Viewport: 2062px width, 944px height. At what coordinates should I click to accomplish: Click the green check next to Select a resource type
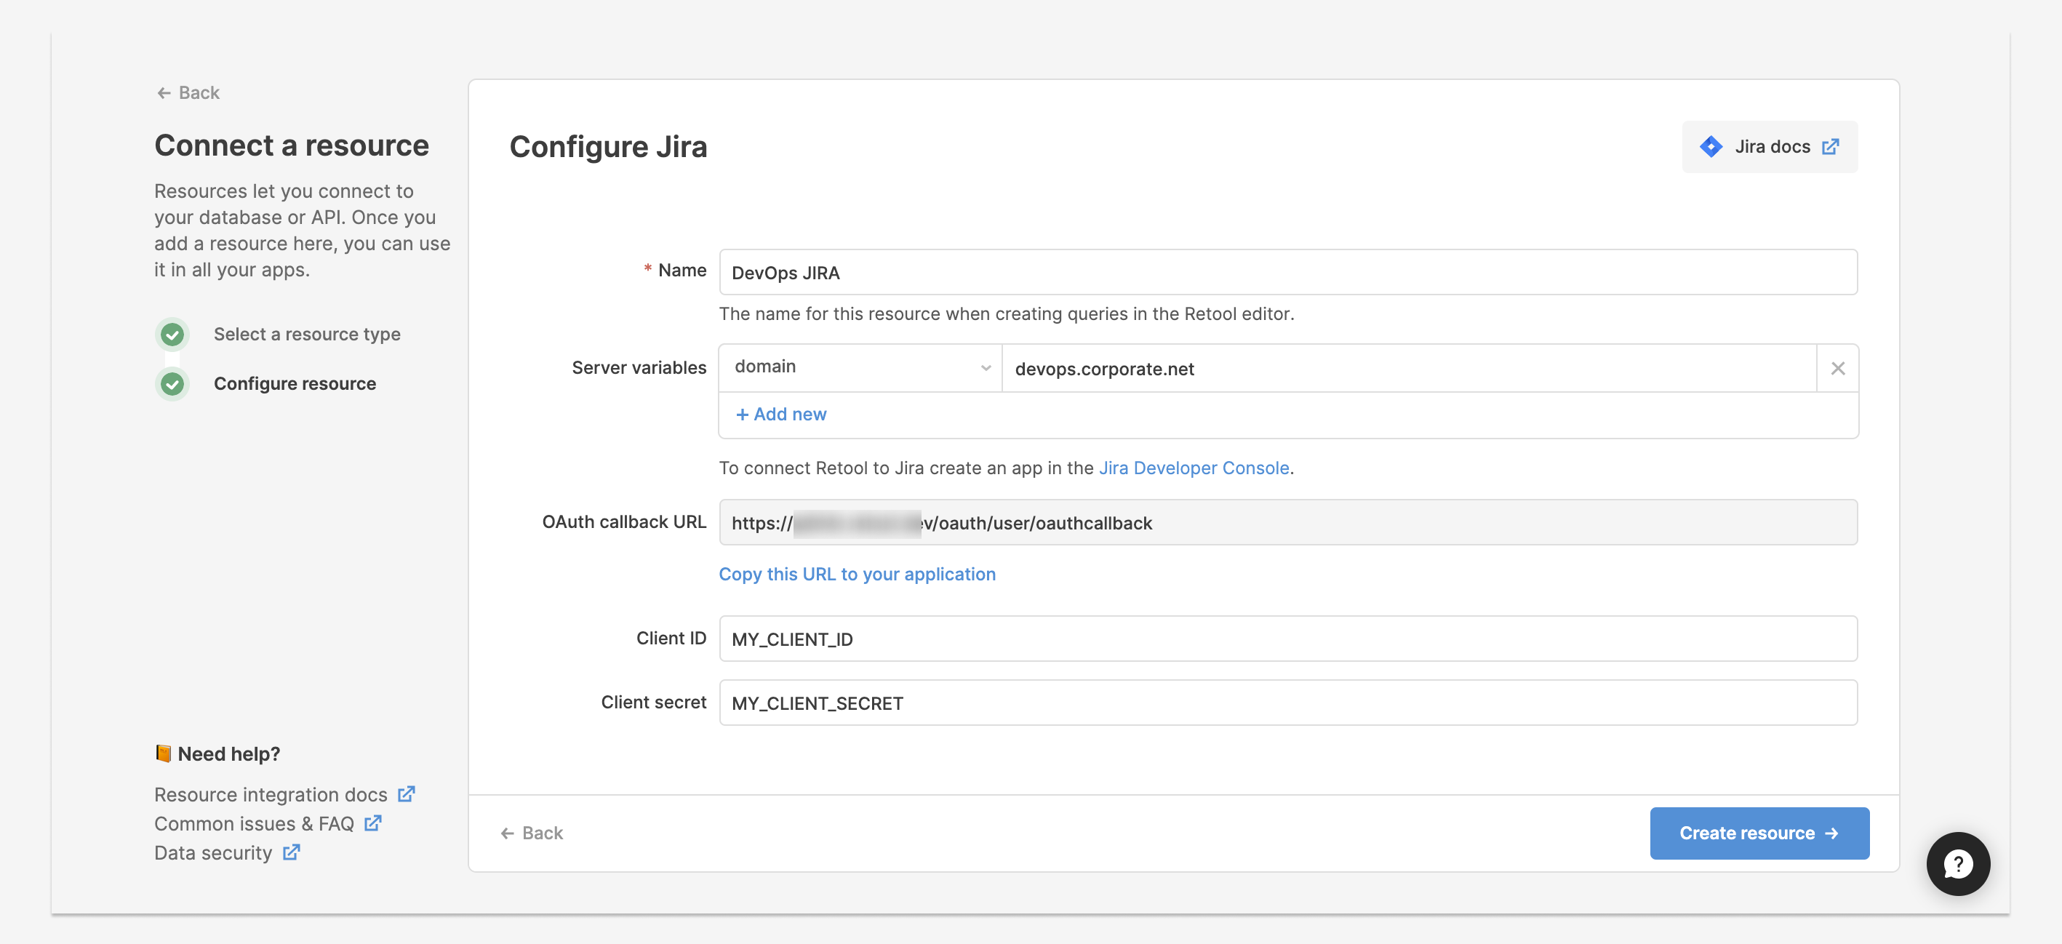tap(172, 335)
